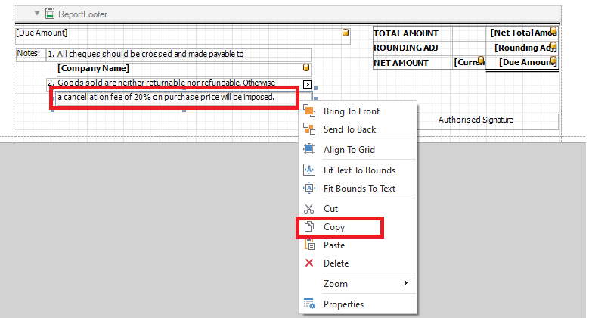Click the Copy pages icon
This screenshot has width=589, height=318.
point(309,226)
